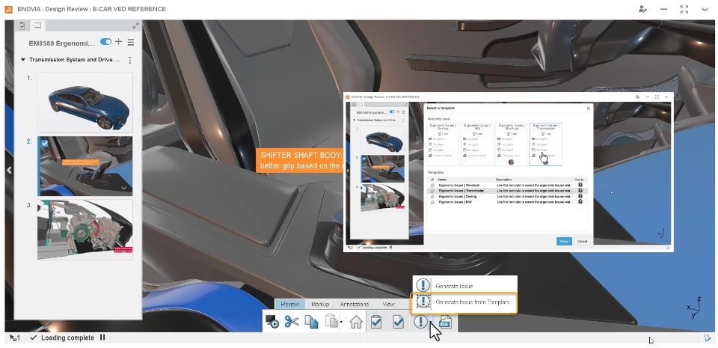
Task: Expand the review panel with arrows icon
Action: (x=136, y=26)
